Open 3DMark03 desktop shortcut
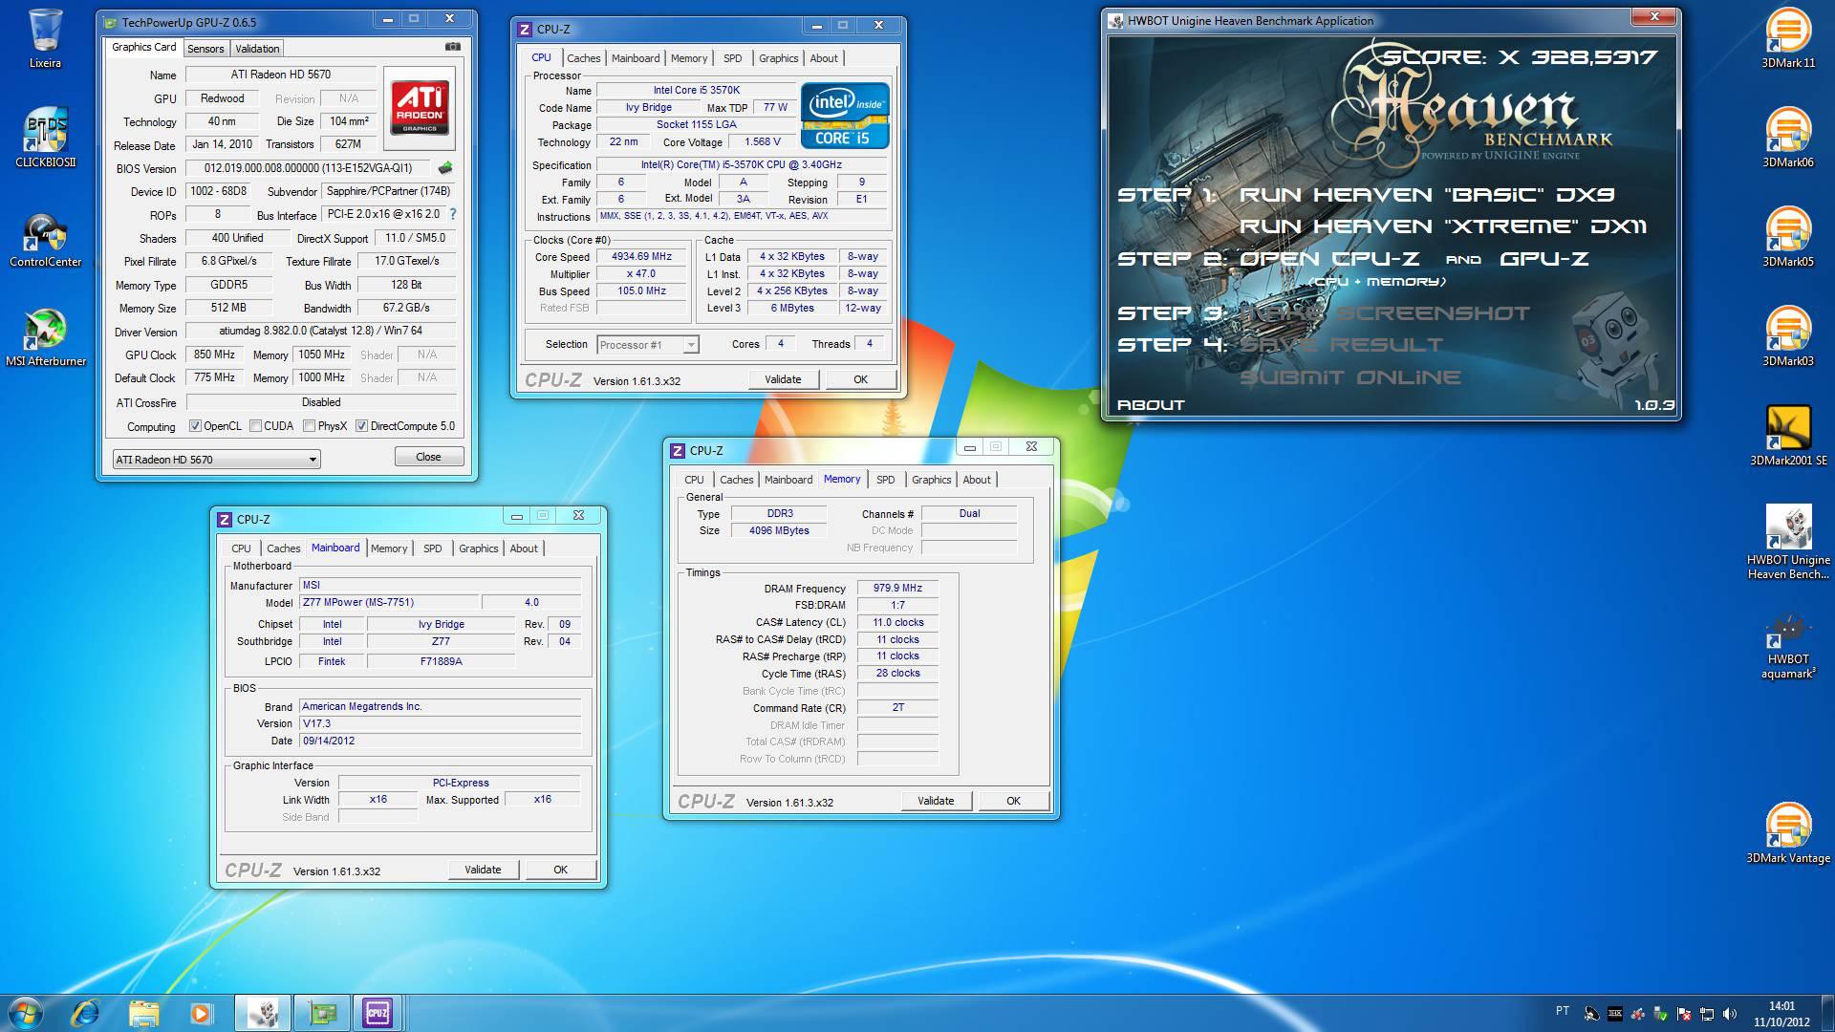Viewport: 1835px width, 1032px height. pyautogui.click(x=1787, y=336)
